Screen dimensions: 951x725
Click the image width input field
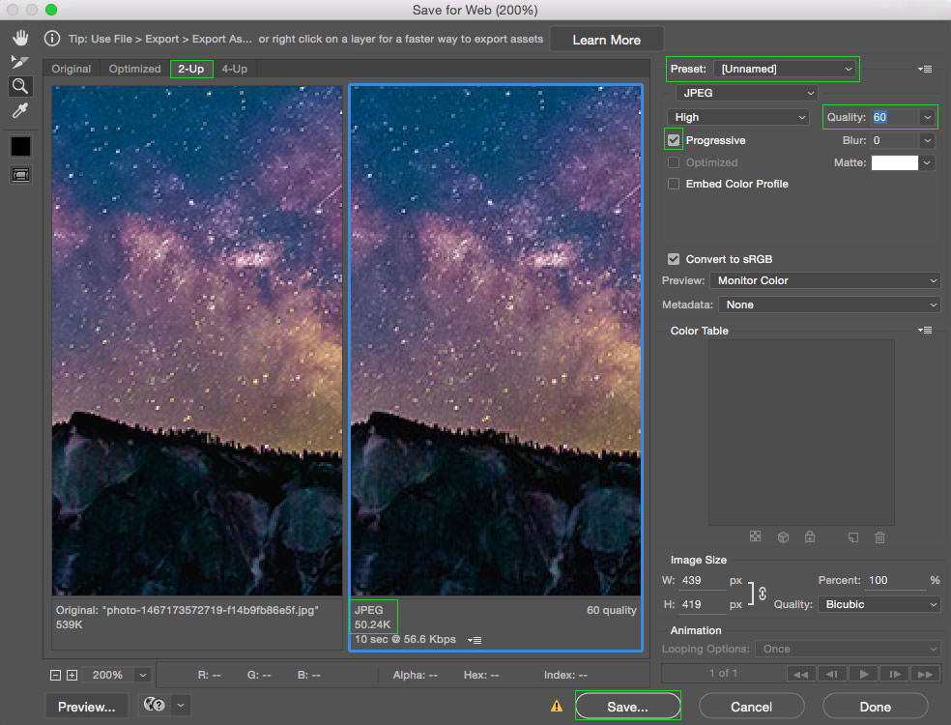coord(702,581)
